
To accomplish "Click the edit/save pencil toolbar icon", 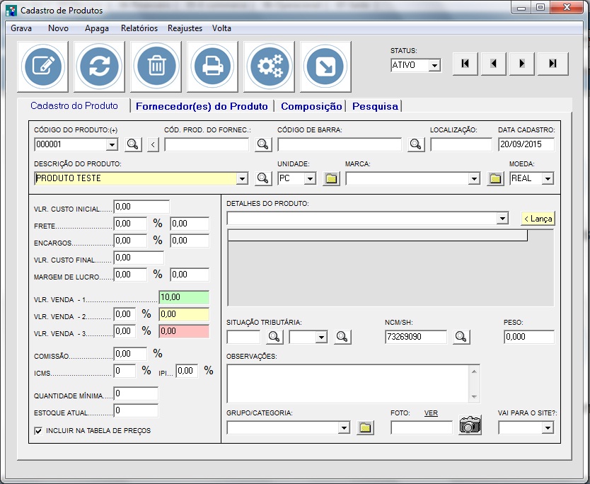I will point(43,67).
